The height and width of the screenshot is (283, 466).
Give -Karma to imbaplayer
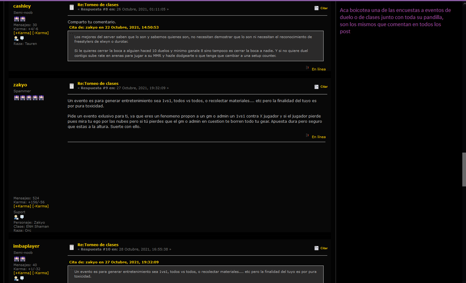(x=40, y=273)
